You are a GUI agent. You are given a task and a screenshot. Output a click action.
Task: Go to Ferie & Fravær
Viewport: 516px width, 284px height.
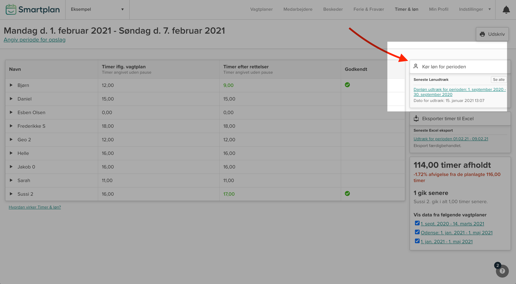point(368,9)
